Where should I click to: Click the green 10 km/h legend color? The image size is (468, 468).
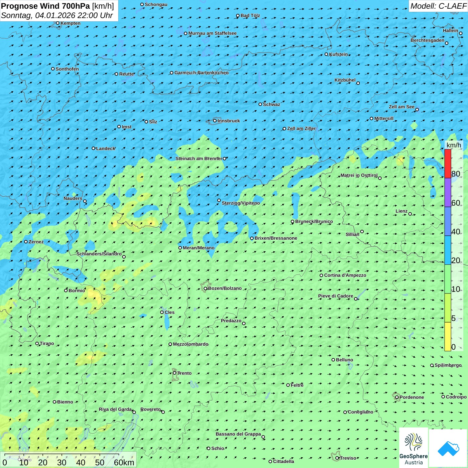tap(448, 279)
